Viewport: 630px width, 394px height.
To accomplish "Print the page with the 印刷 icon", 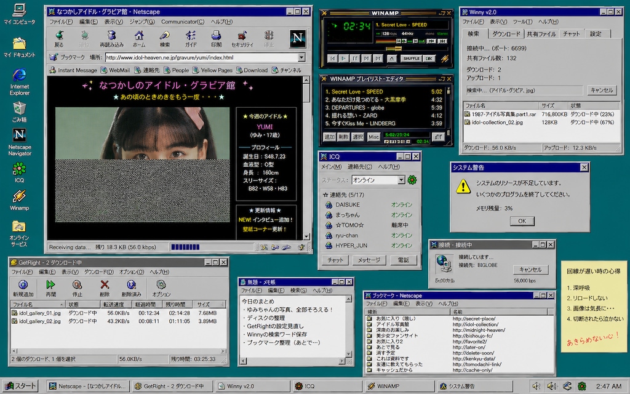I will [216, 36].
